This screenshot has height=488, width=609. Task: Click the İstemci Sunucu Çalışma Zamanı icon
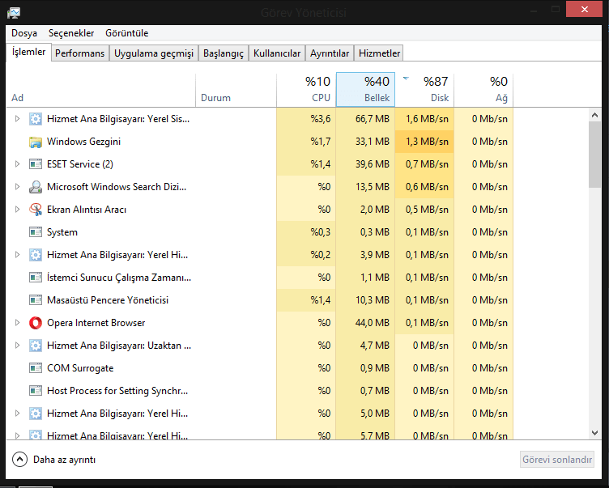pos(36,278)
